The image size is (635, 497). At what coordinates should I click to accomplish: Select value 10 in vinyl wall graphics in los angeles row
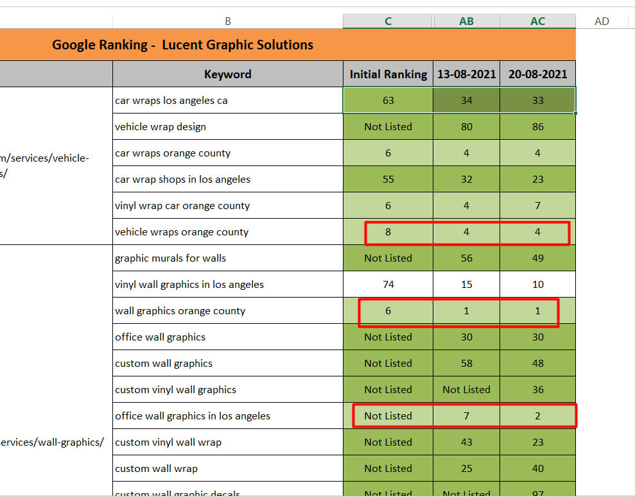click(x=538, y=284)
